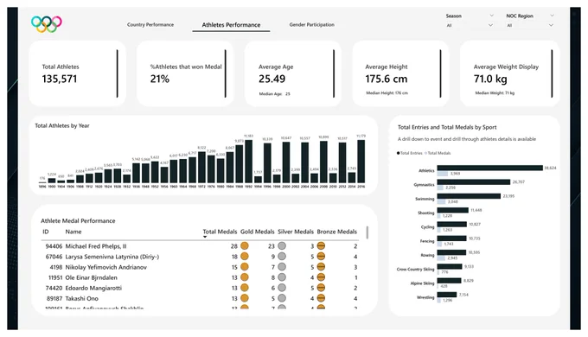Click gold medal icon in Michael Phelps row
This screenshot has height=337, width=588.
245,246
